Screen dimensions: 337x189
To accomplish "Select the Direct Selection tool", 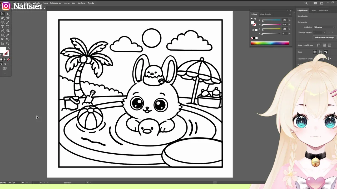I will (x=8, y=14).
